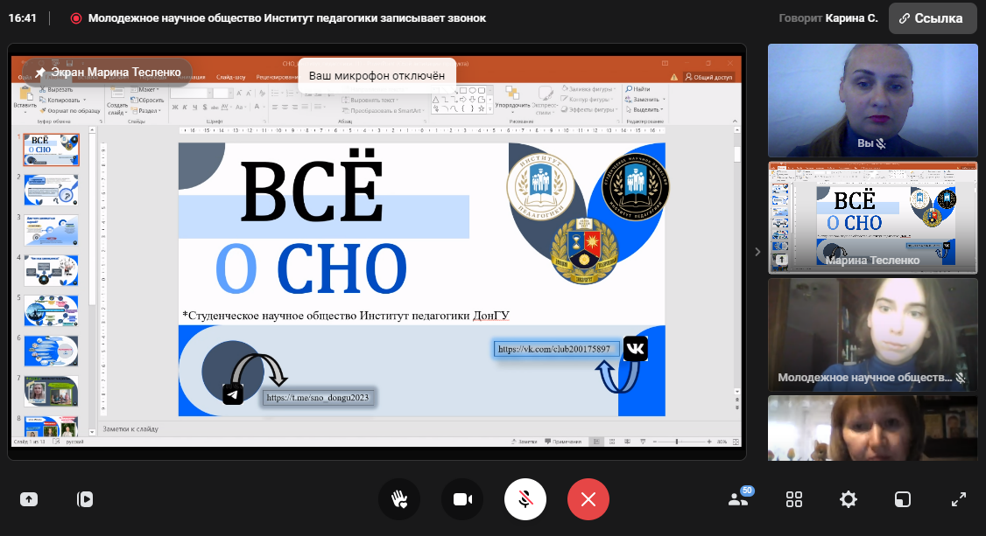Viewport: 986px width, 536px height.
Task: End the call with the red button
Action: click(x=588, y=499)
